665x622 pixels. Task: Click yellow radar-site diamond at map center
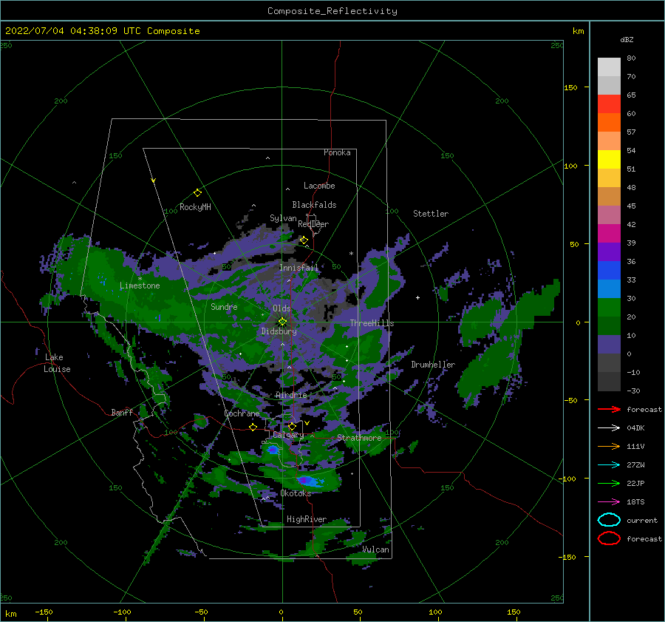[282, 322]
